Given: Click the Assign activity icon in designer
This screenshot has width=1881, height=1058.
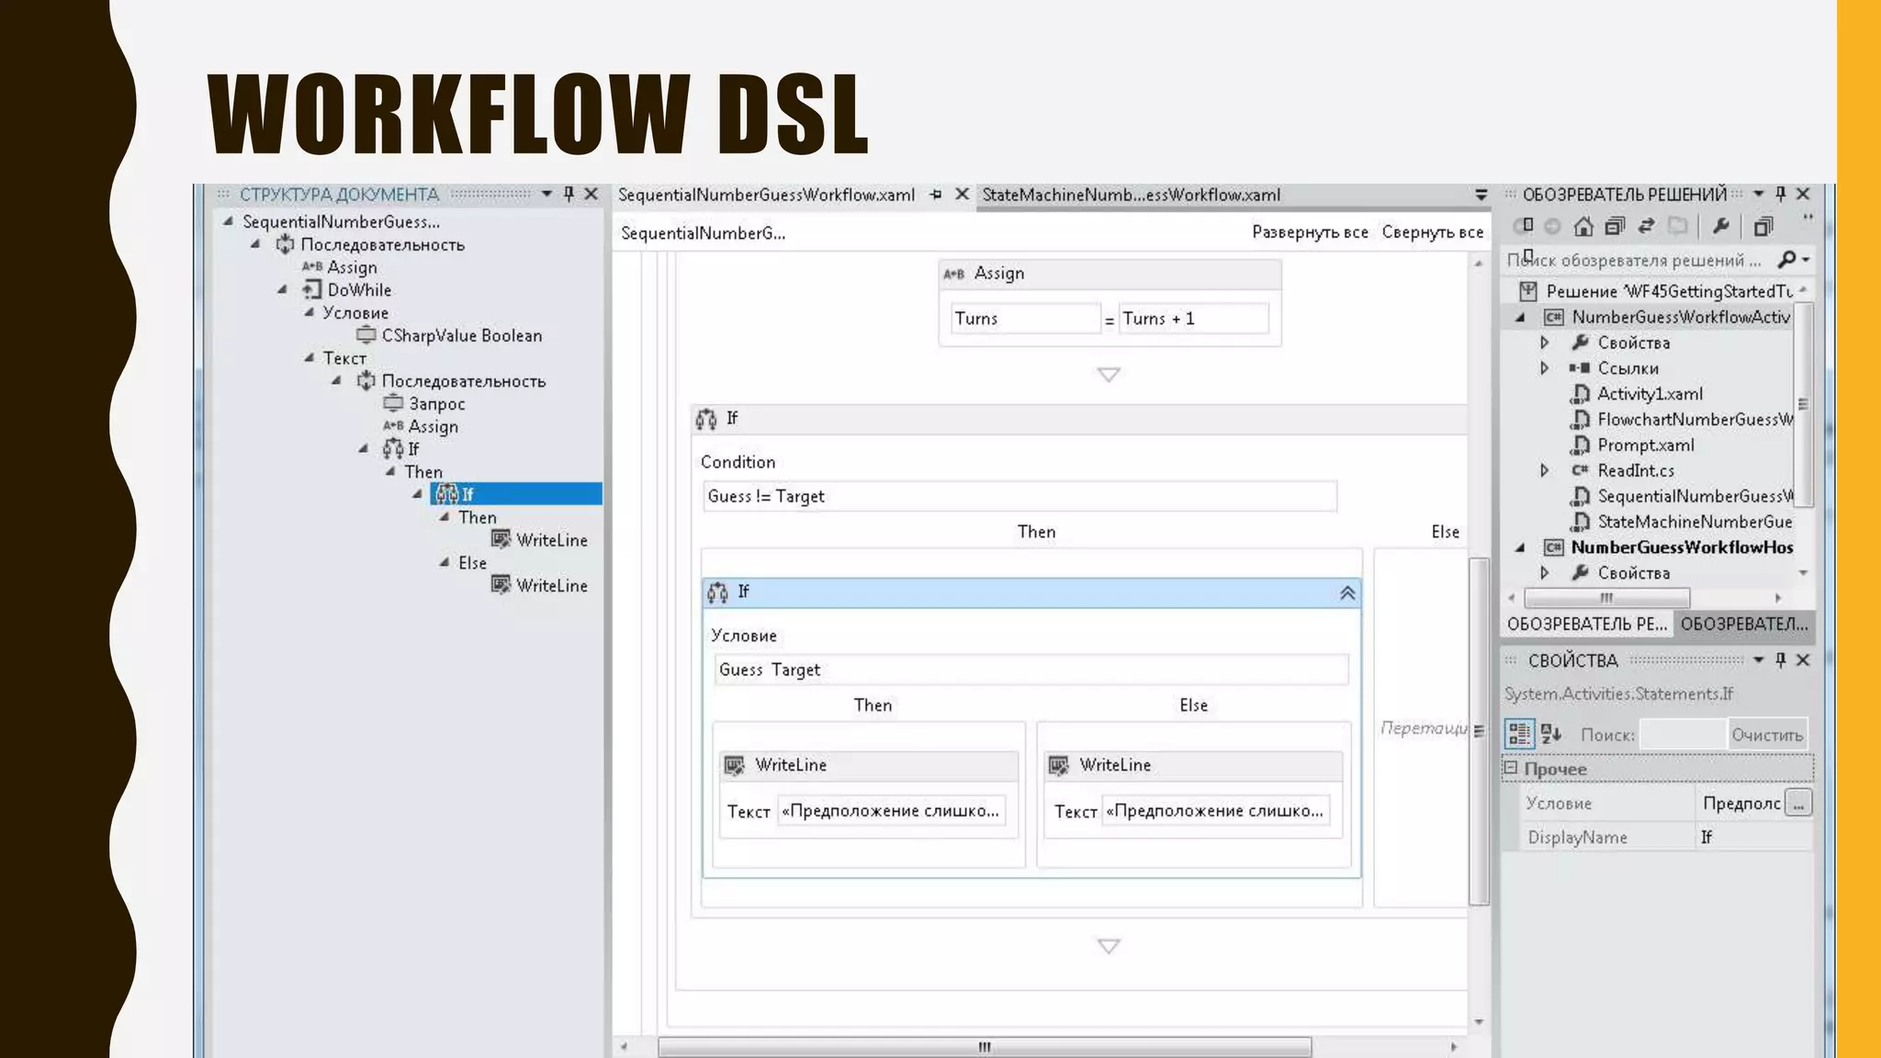Looking at the screenshot, I should point(954,274).
